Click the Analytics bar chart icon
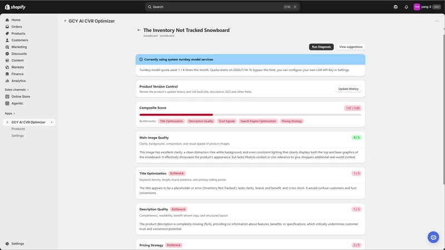 (7, 81)
